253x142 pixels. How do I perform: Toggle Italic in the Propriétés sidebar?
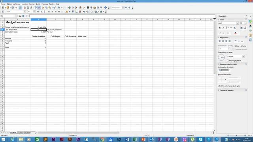[223, 28]
